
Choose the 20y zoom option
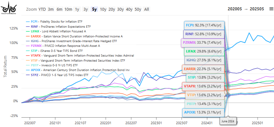pyautogui.click(x=112, y=9)
